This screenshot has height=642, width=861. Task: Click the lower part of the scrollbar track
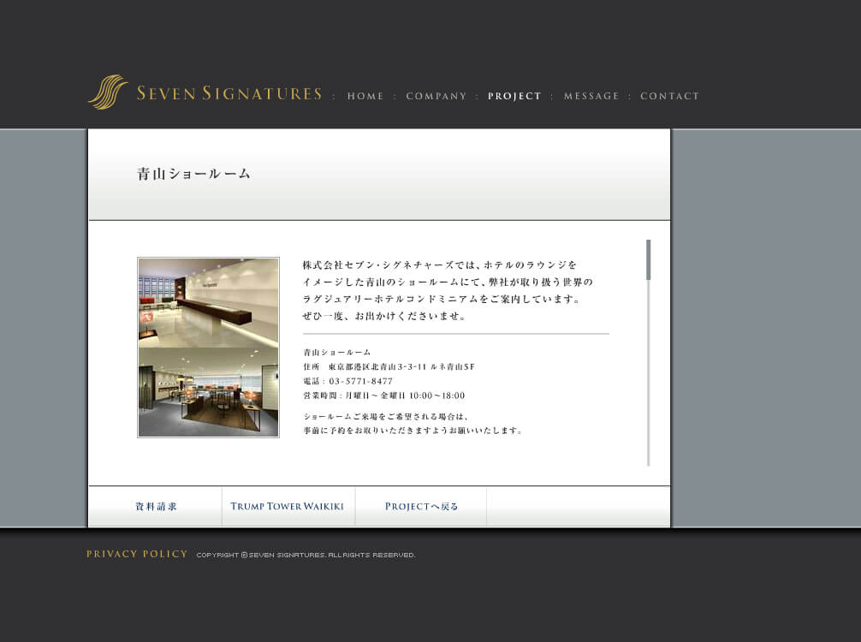[x=648, y=411]
